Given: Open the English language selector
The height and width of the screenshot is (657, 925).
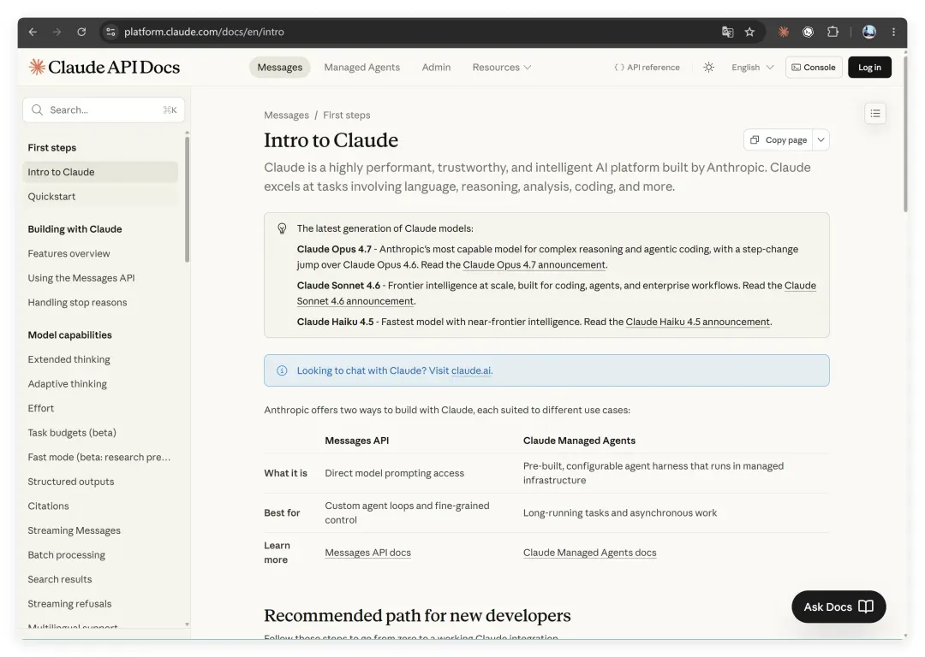Looking at the screenshot, I should click(752, 68).
